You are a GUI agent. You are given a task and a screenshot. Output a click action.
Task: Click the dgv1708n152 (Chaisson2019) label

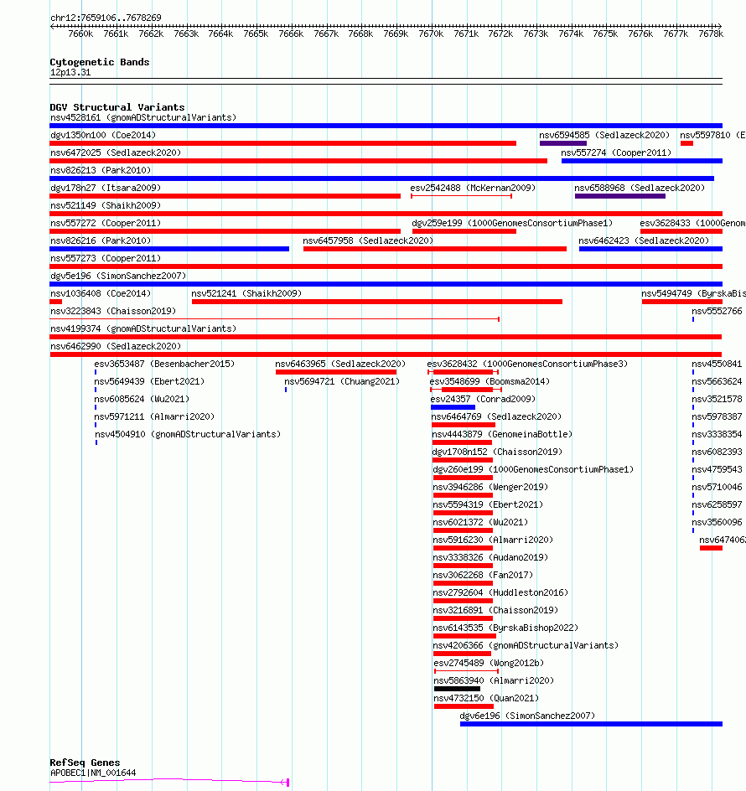coord(497,452)
